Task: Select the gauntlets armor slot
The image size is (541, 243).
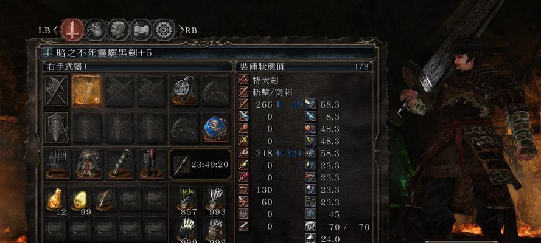Action: pos(120,164)
